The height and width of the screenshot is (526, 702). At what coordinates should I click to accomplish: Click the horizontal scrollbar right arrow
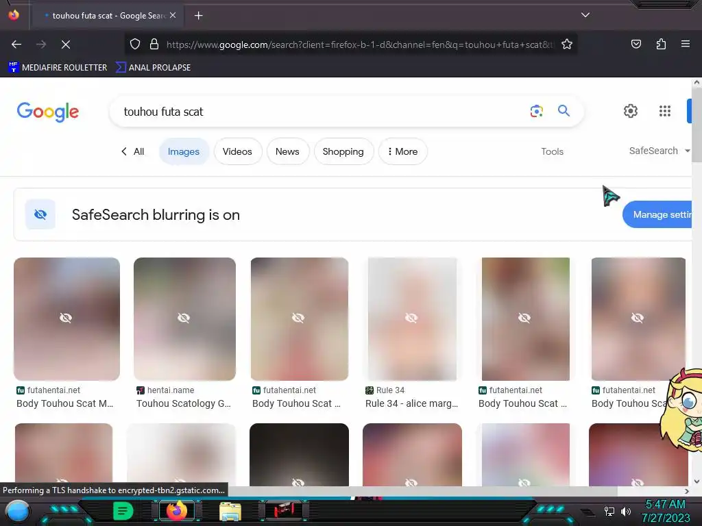[687, 491]
